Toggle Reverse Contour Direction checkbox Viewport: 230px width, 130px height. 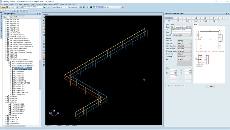166,86
